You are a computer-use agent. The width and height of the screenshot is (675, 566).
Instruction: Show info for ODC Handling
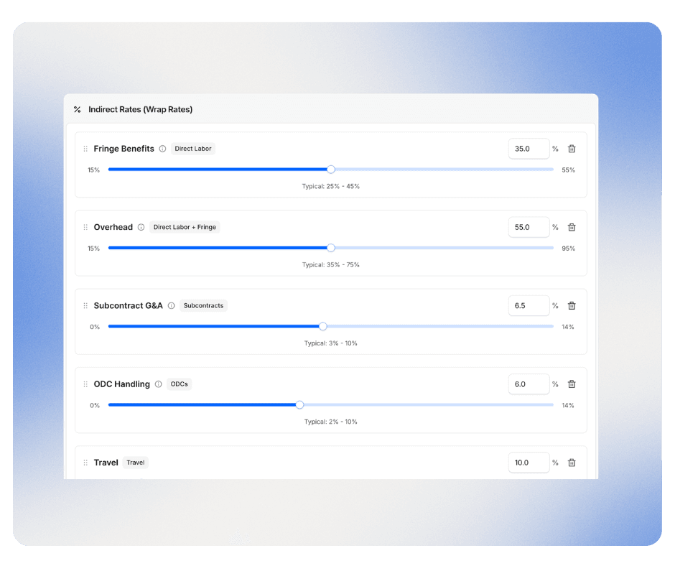(158, 384)
